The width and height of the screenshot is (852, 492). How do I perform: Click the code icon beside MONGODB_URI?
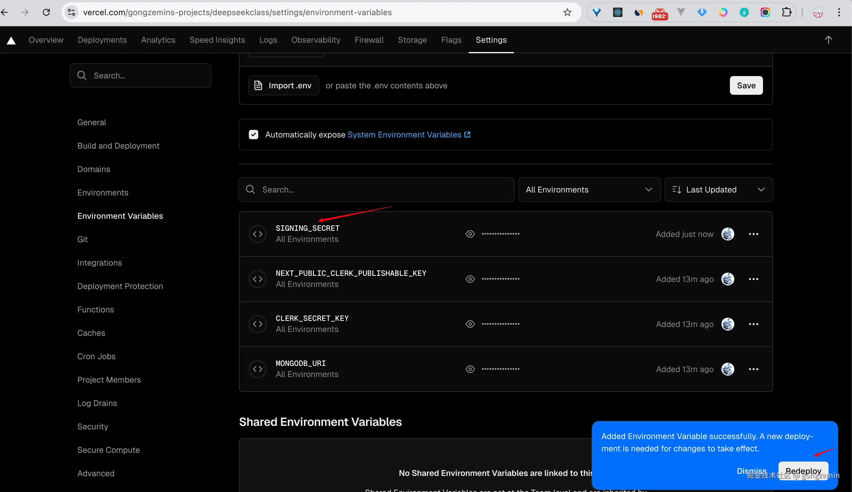point(258,369)
